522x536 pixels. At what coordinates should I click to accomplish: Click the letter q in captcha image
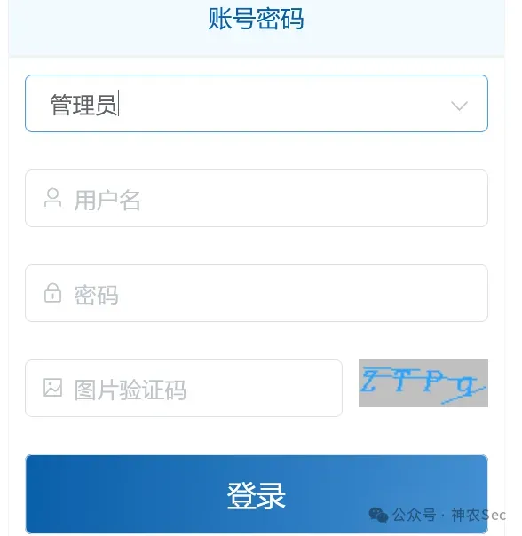pos(465,386)
